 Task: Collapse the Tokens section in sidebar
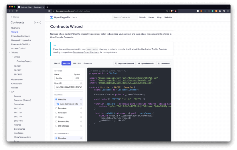coord(9,53)
